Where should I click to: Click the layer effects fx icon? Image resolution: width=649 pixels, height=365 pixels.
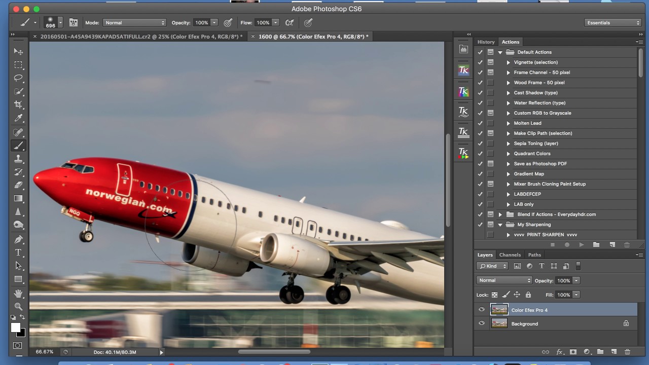click(x=560, y=351)
